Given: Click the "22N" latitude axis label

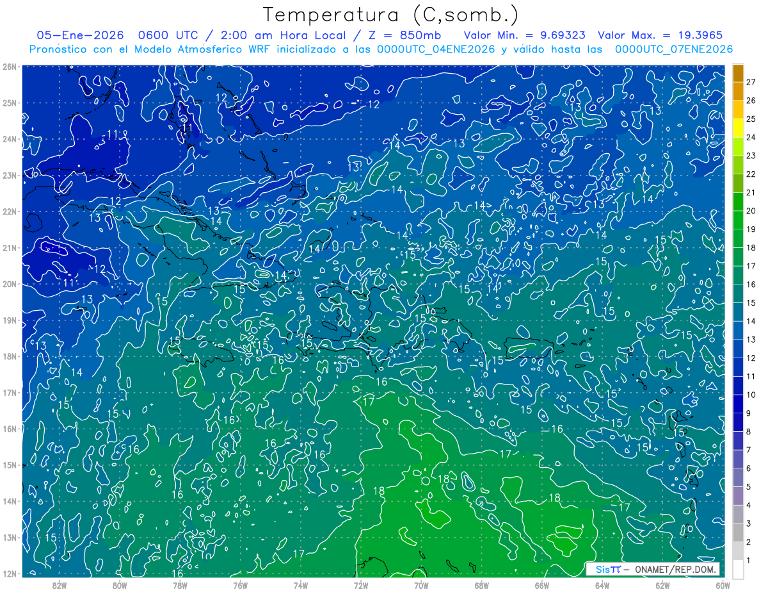Looking at the screenshot, I should coord(10,211).
